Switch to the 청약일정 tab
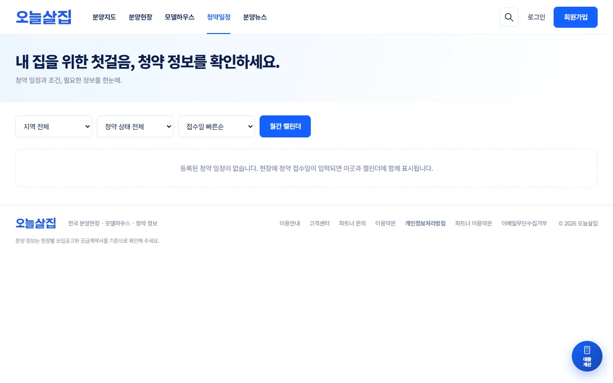Image resolution: width=613 pixels, height=383 pixels. point(219,17)
